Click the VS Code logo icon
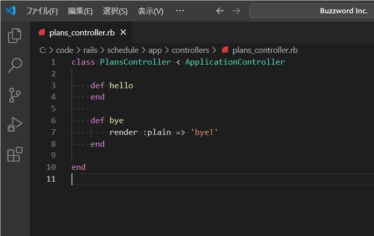The width and height of the screenshot is (374, 236). click(x=11, y=11)
